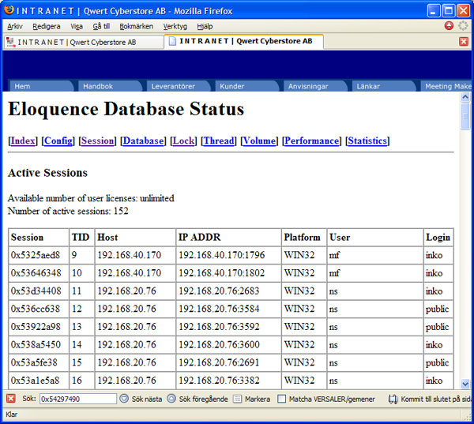
Task: Open the Verktyg menu
Action: pos(175,26)
